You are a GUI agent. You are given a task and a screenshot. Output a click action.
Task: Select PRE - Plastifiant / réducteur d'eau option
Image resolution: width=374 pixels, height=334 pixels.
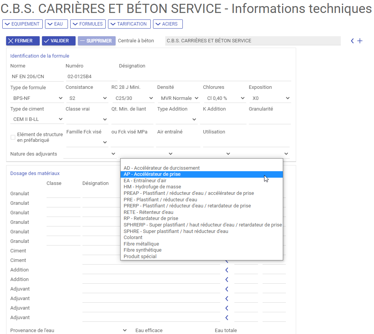[202, 200]
